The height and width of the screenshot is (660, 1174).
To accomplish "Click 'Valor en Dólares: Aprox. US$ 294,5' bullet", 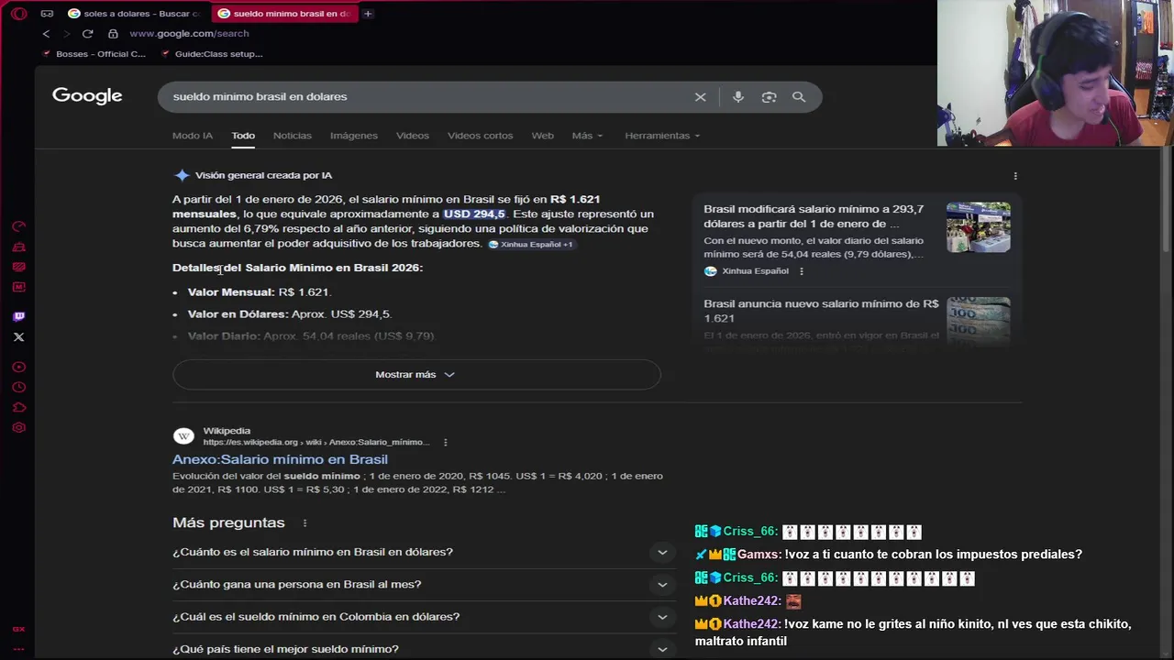I will 290,314.
